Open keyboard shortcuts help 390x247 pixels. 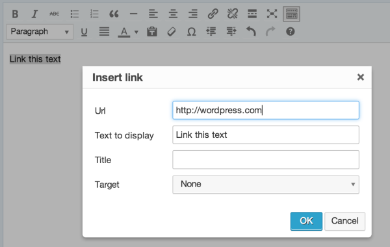click(291, 32)
